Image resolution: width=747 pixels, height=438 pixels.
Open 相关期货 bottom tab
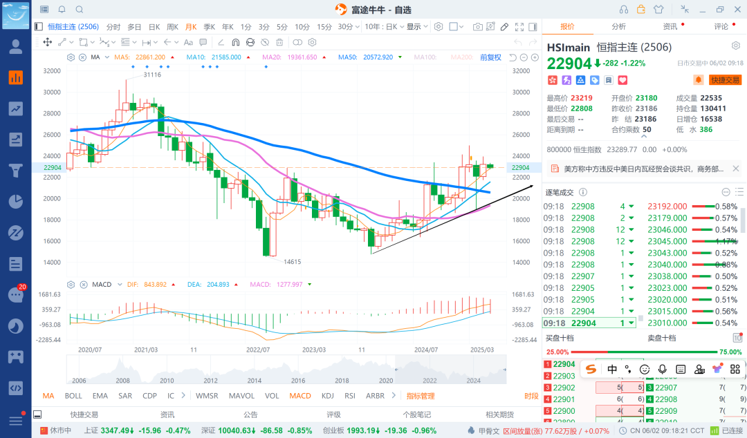tap(499, 415)
